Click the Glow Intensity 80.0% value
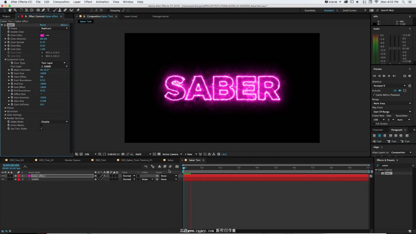Image resolution: width=416 pixels, height=234 pixels. click(44, 39)
